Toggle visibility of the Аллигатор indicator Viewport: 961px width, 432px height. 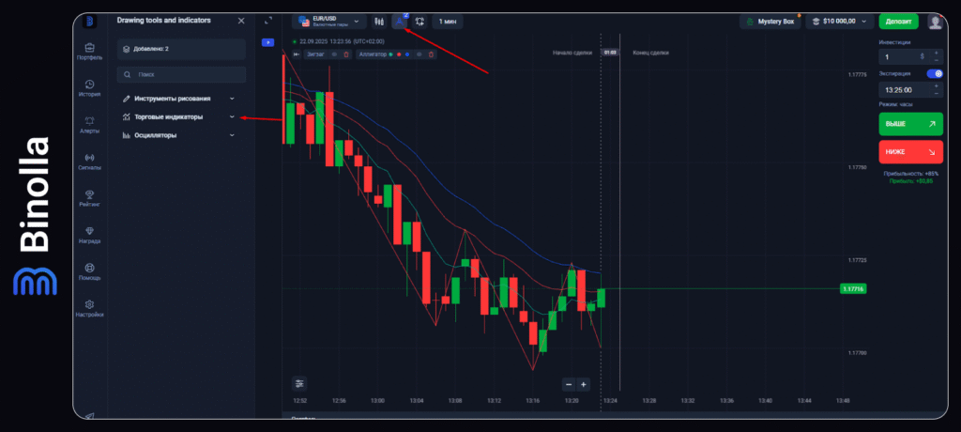pos(419,54)
